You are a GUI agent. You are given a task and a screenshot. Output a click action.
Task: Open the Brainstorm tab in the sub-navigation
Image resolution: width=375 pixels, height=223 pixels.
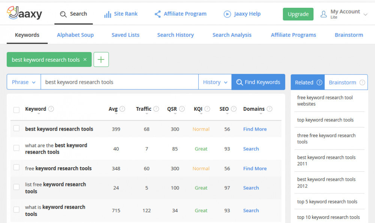[349, 35]
